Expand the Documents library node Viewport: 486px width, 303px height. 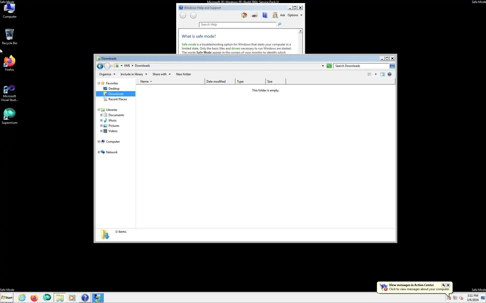pos(102,115)
